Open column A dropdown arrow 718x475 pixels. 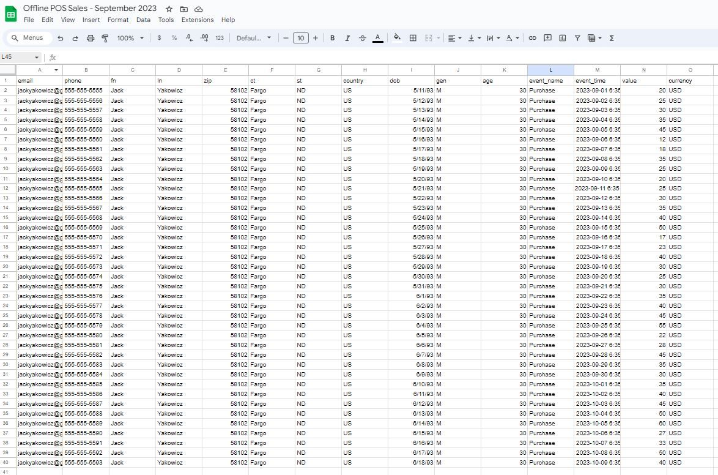[56, 70]
